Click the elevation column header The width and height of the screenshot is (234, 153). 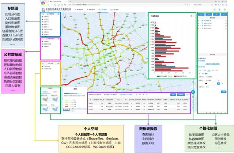(x=96, y=100)
